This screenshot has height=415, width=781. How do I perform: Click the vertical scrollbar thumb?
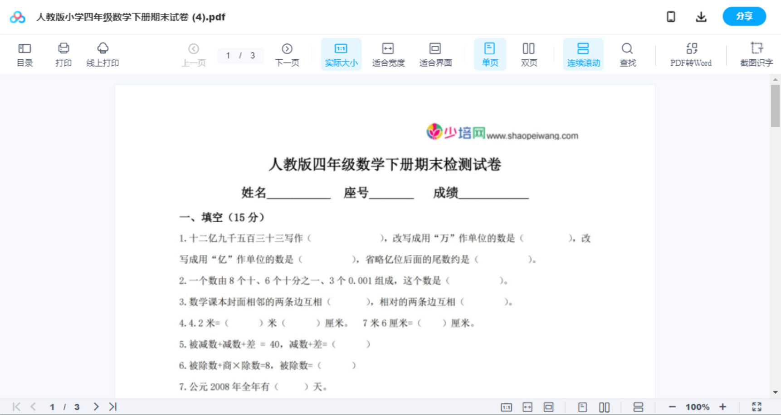pyautogui.click(x=776, y=106)
